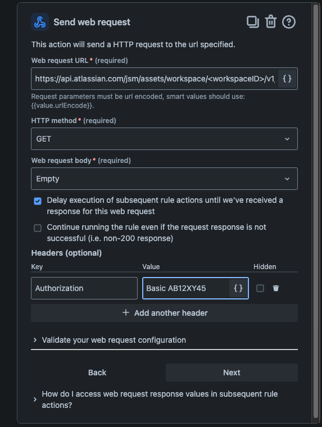Click the plus icon to add a header
This screenshot has height=427, width=322.
point(125,312)
